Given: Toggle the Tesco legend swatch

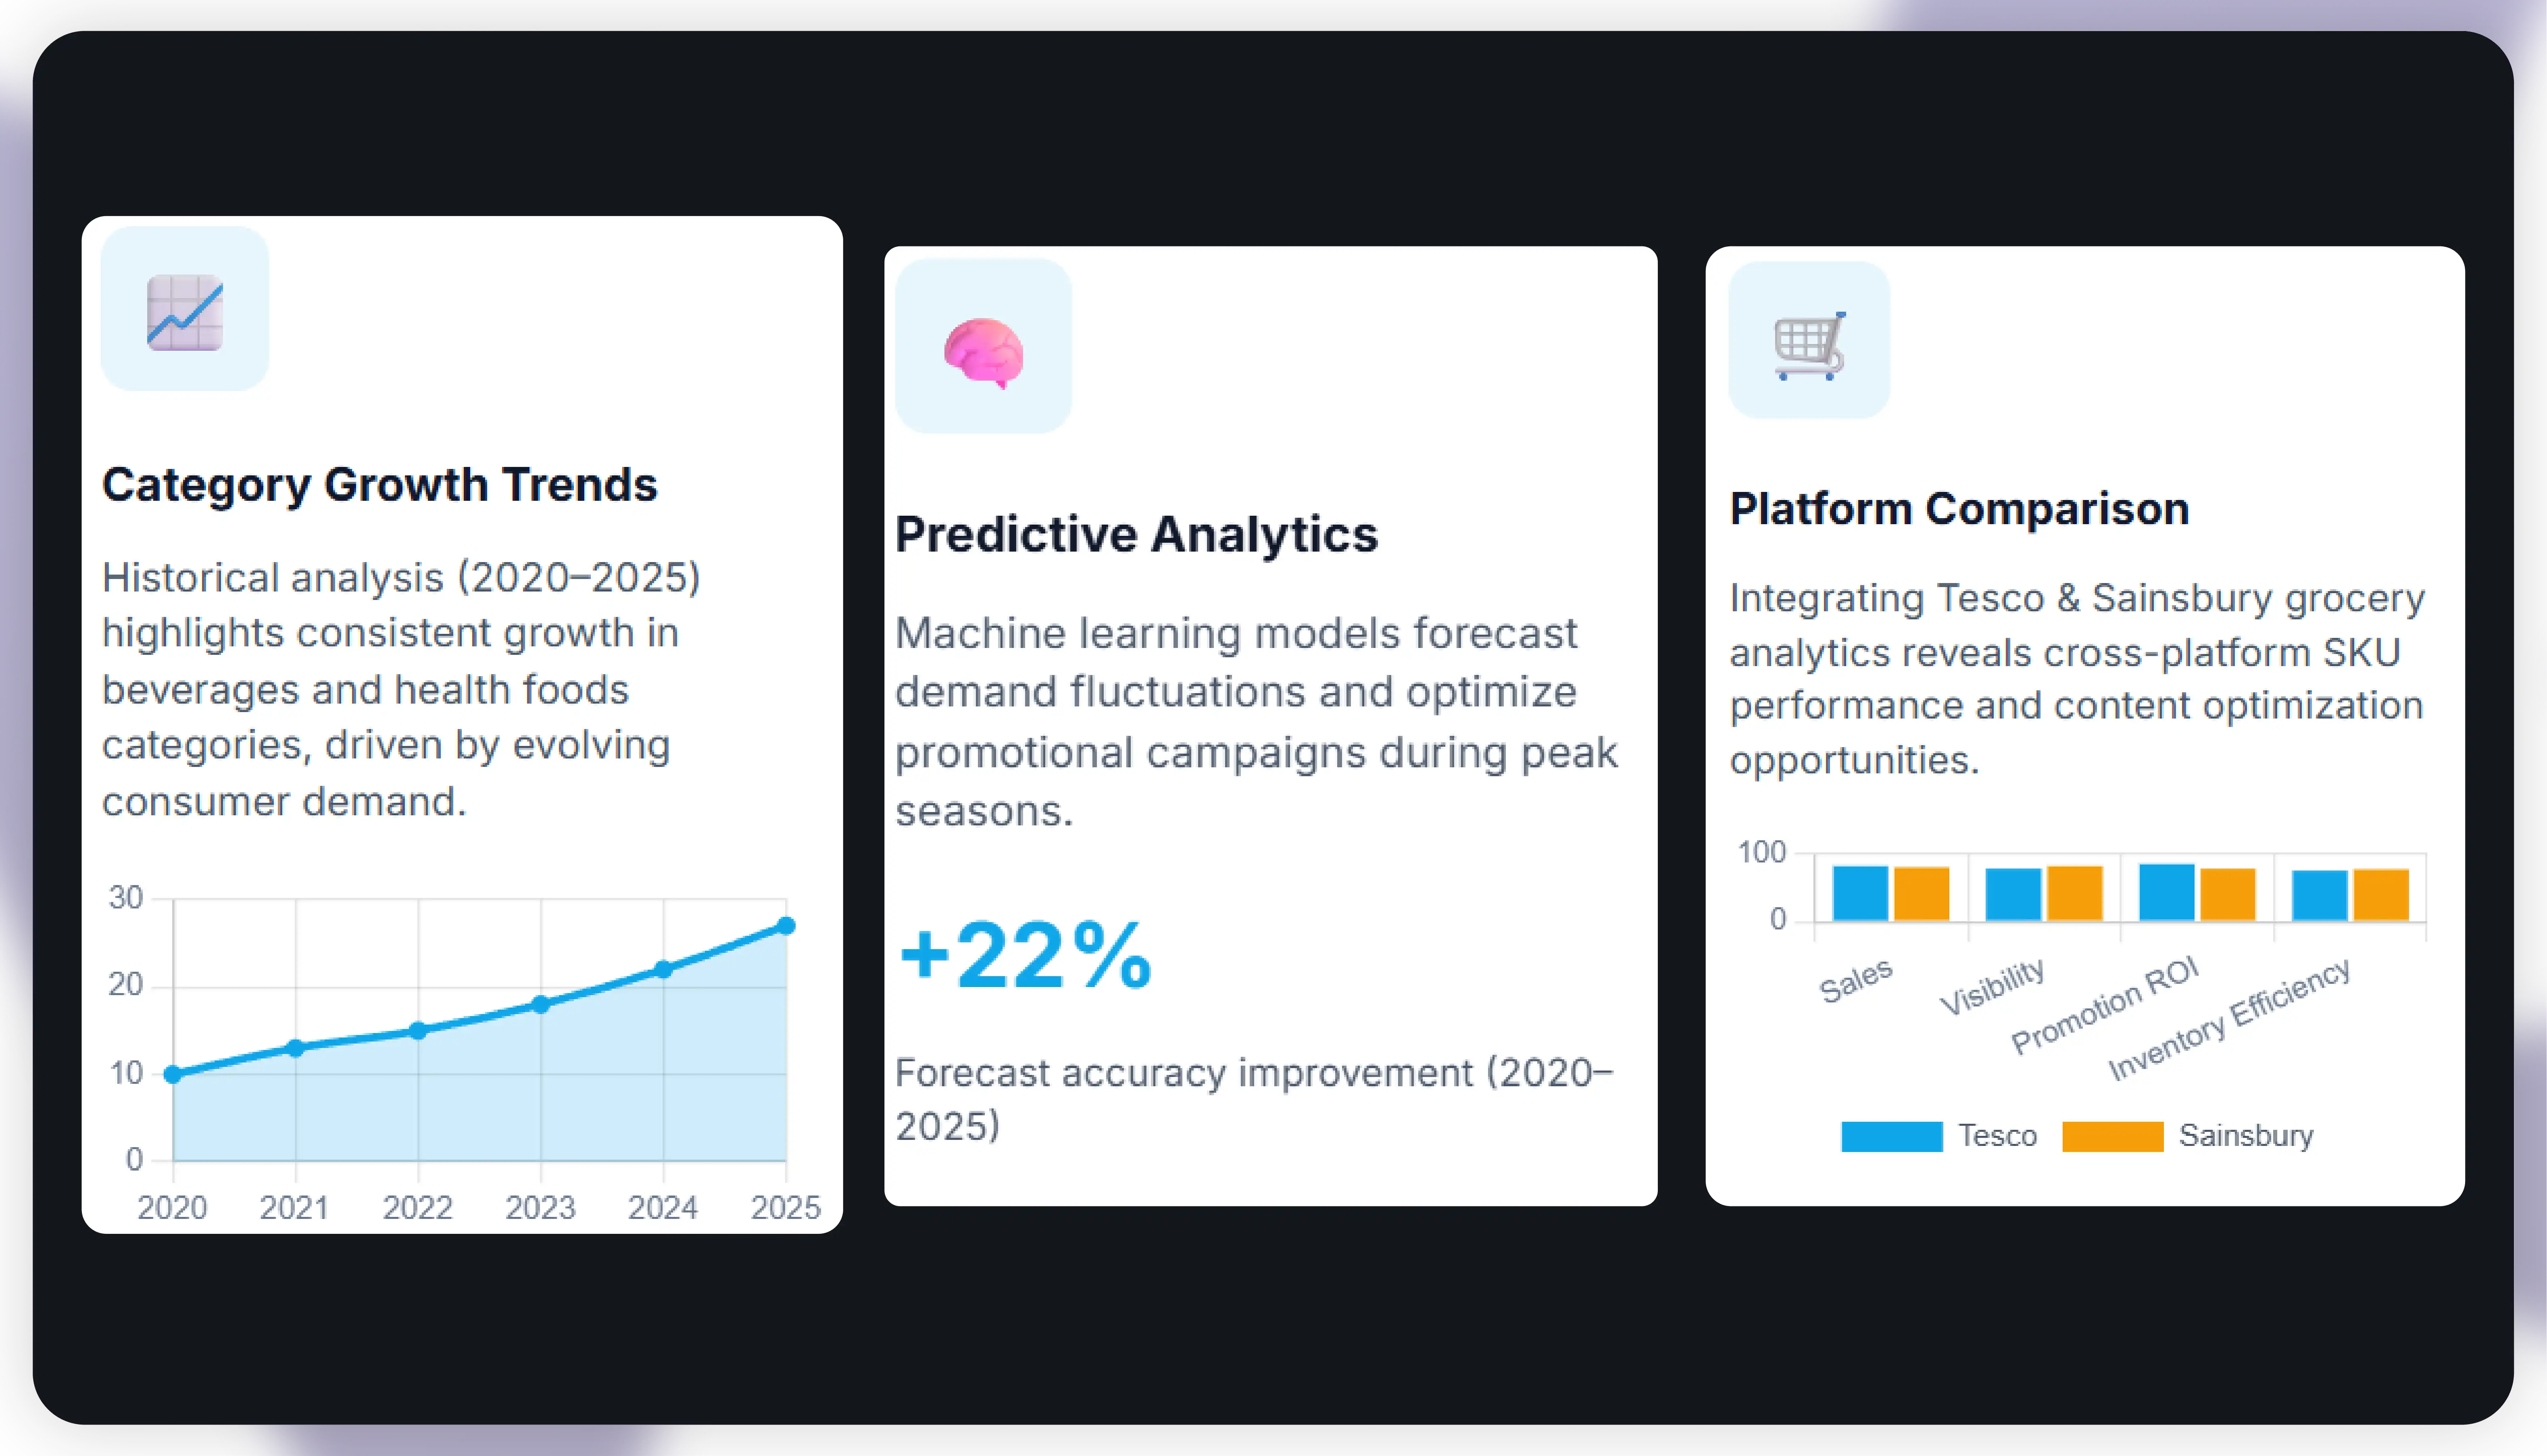Looking at the screenshot, I should (x=1891, y=1136).
